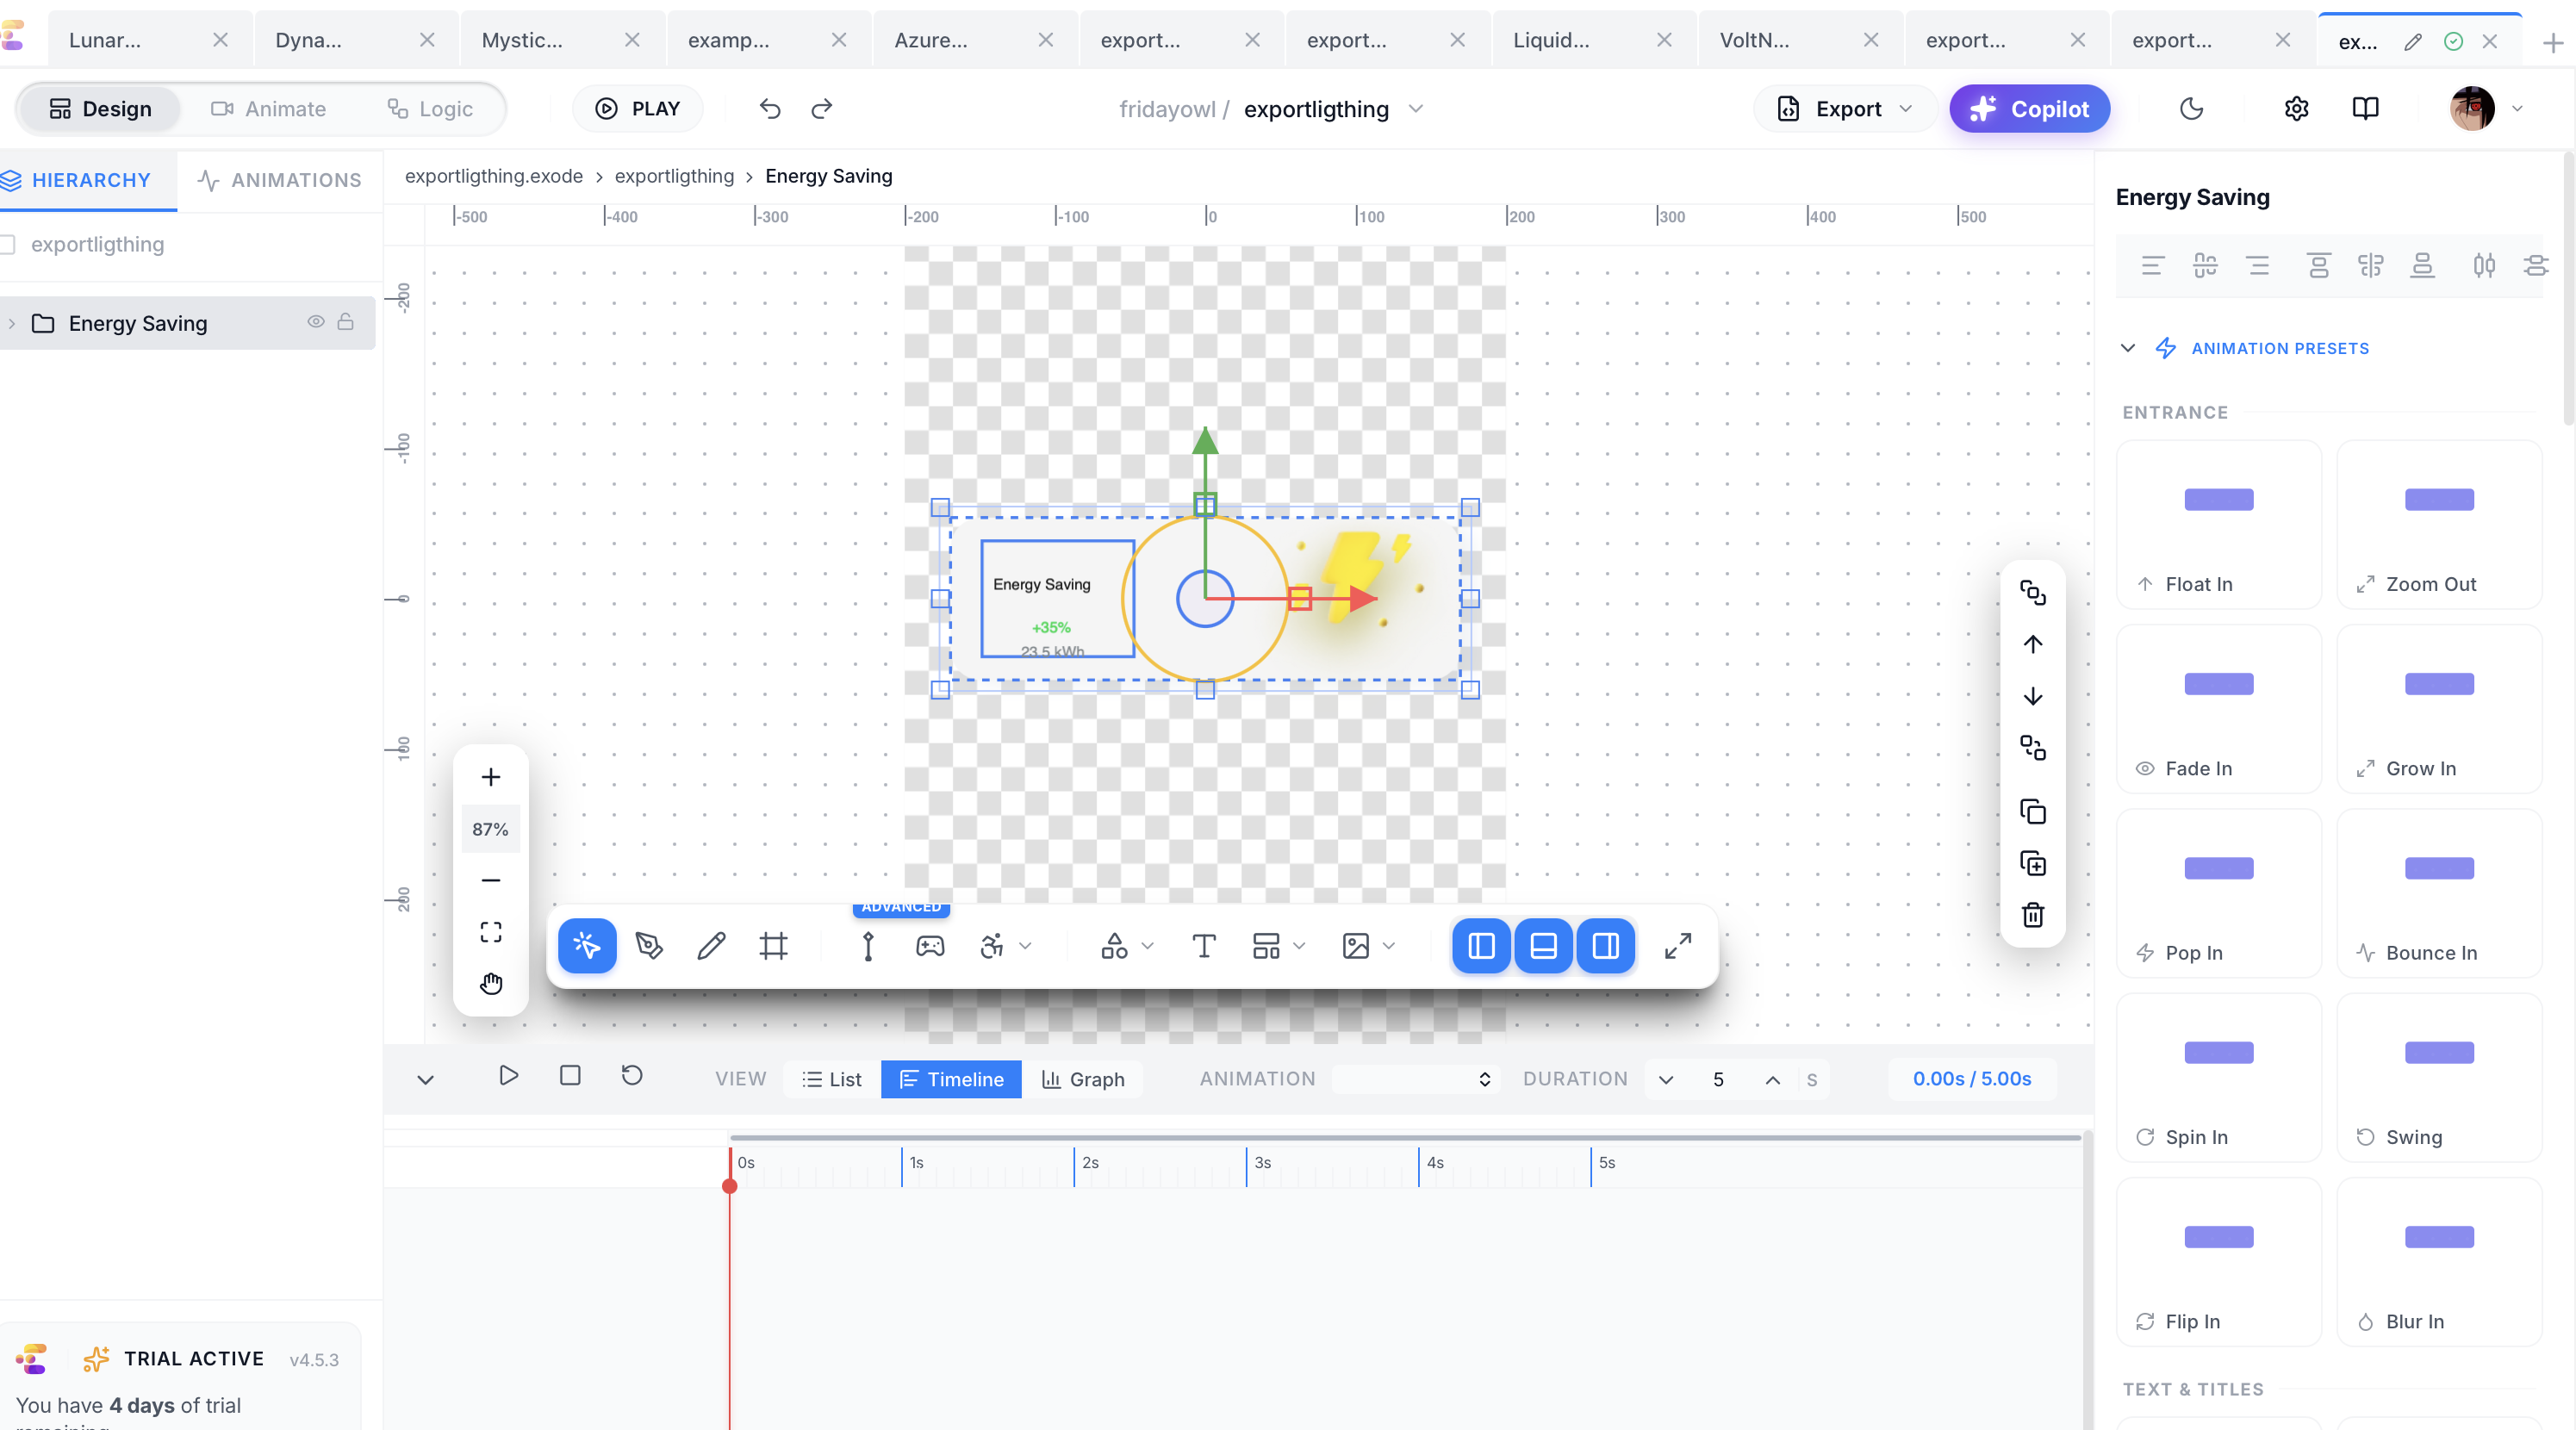Open the game controller interaction tool
Image resolution: width=2576 pixels, height=1430 pixels.
[x=930, y=946]
